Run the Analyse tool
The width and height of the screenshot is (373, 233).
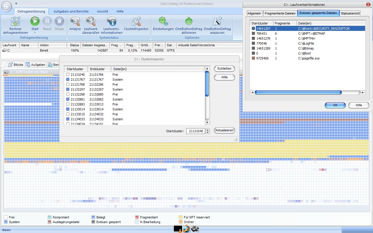[75, 22]
